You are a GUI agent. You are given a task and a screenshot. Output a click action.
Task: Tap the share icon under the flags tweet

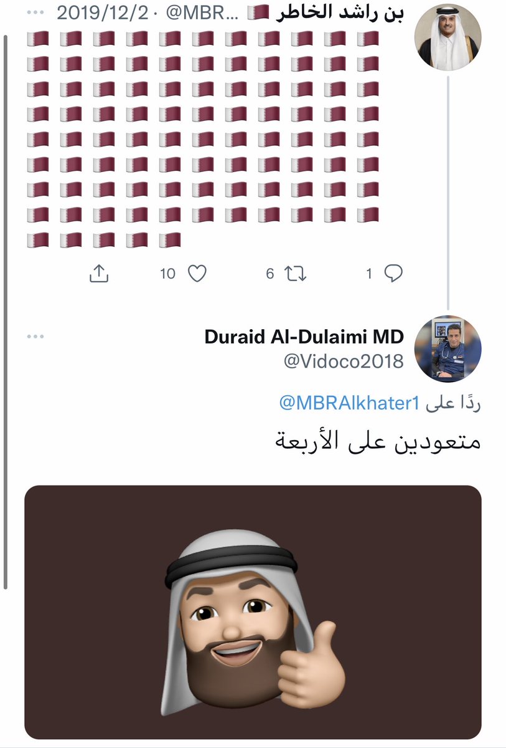click(100, 273)
